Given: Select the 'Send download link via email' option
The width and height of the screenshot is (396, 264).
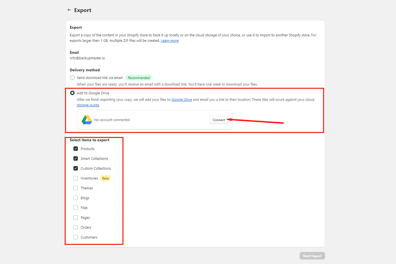Looking at the screenshot, I should click(72, 78).
